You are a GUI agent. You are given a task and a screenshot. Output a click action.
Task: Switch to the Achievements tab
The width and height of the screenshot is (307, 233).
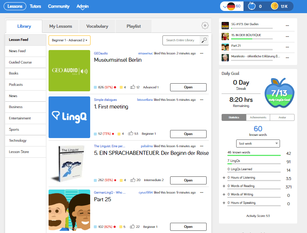pos(258,117)
